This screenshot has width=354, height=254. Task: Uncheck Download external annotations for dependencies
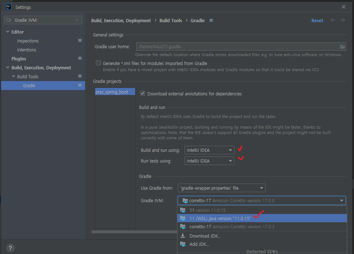(x=143, y=93)
